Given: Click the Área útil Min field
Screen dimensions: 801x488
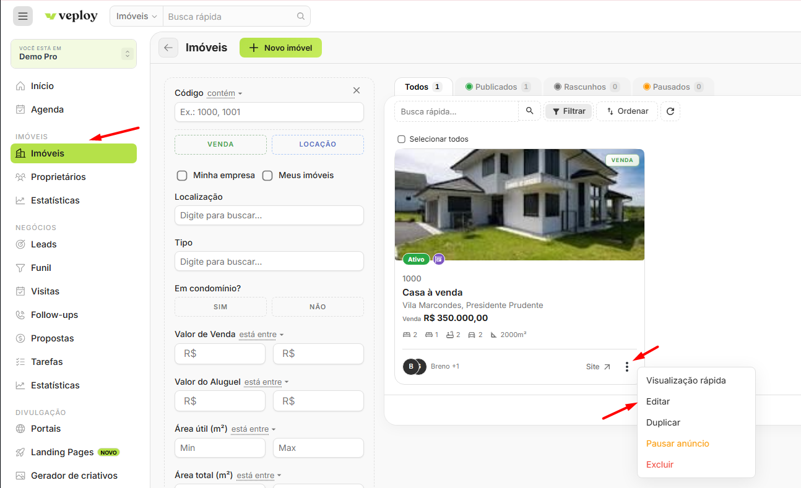Looking at the screenshot, I should pyautogui.click(x=220, y=448).
